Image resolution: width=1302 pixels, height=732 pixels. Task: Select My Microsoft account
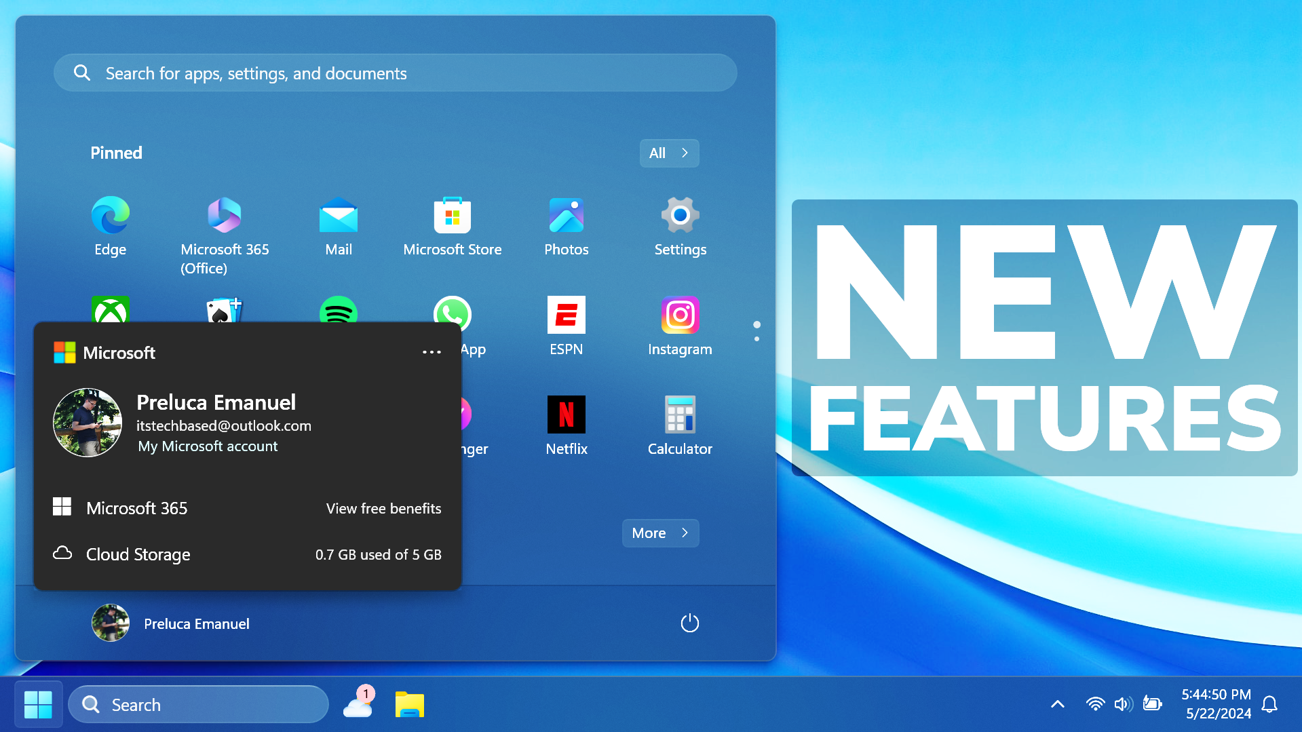pos(208,446)
